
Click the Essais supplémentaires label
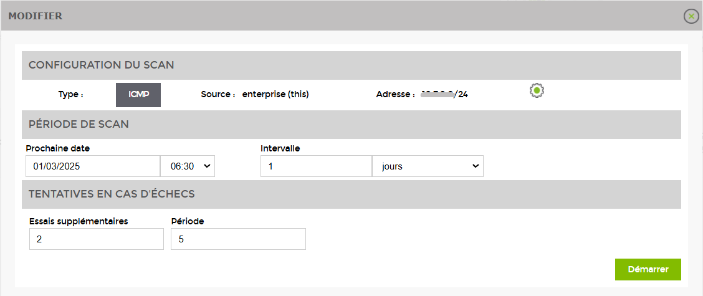79,221
